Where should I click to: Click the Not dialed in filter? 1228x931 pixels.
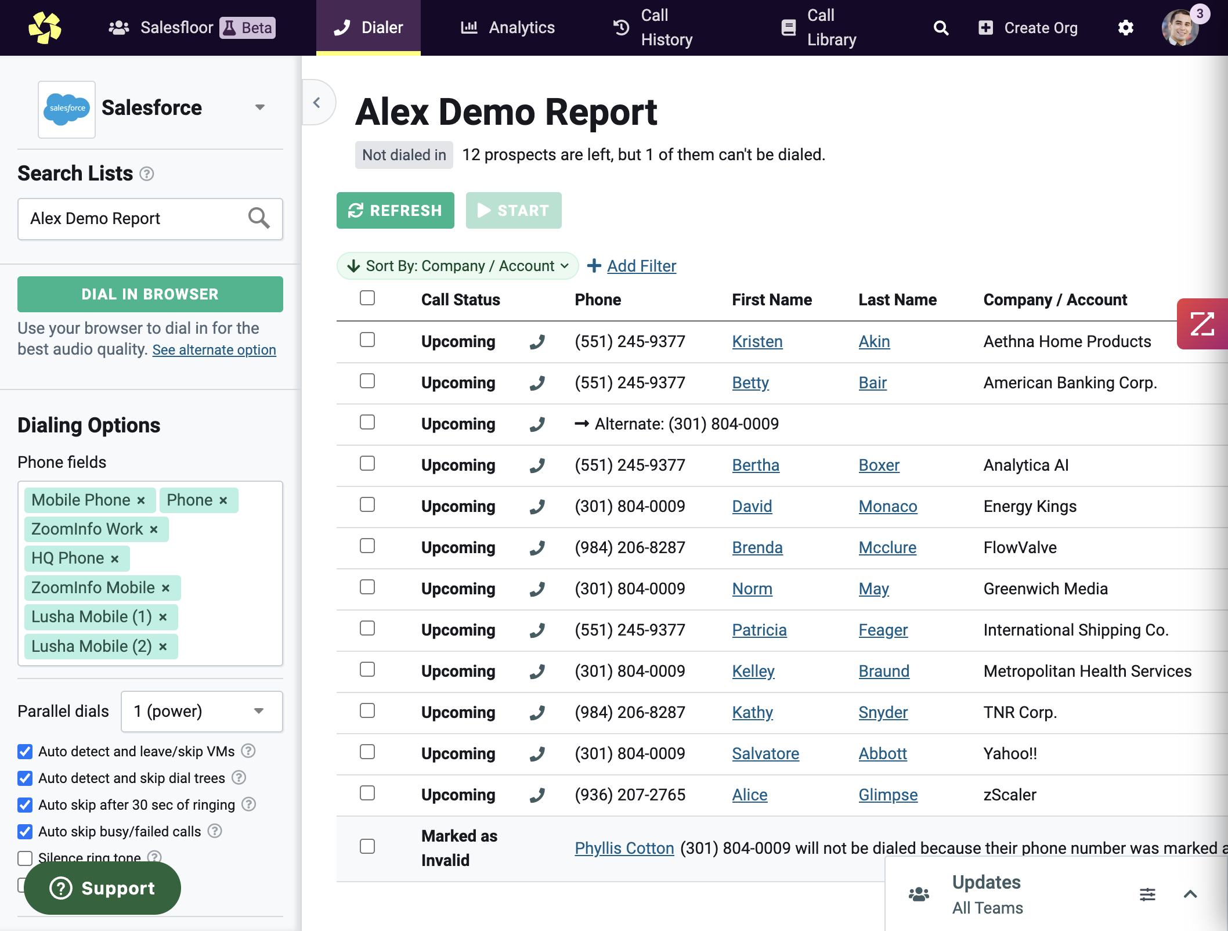[x=404, y=155]
